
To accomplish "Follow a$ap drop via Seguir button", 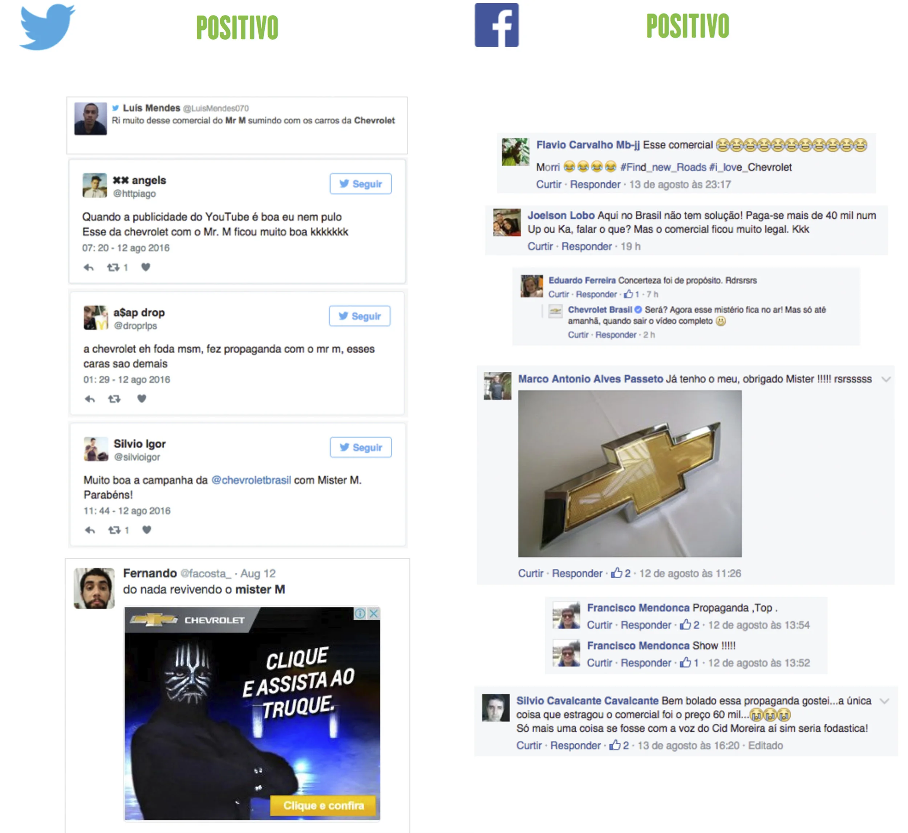I will [x=360, y=316].
